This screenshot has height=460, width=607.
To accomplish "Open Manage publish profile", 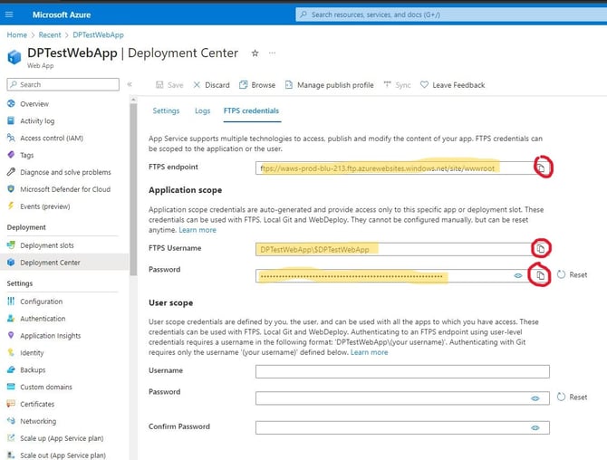I will pyautogui.click(x=329, y=85).
